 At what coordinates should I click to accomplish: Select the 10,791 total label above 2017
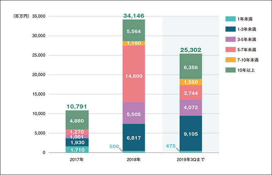[x=77, y=107]
